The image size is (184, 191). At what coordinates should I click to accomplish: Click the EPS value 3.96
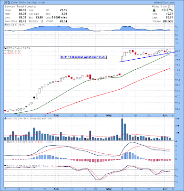[x=65, y=14]
